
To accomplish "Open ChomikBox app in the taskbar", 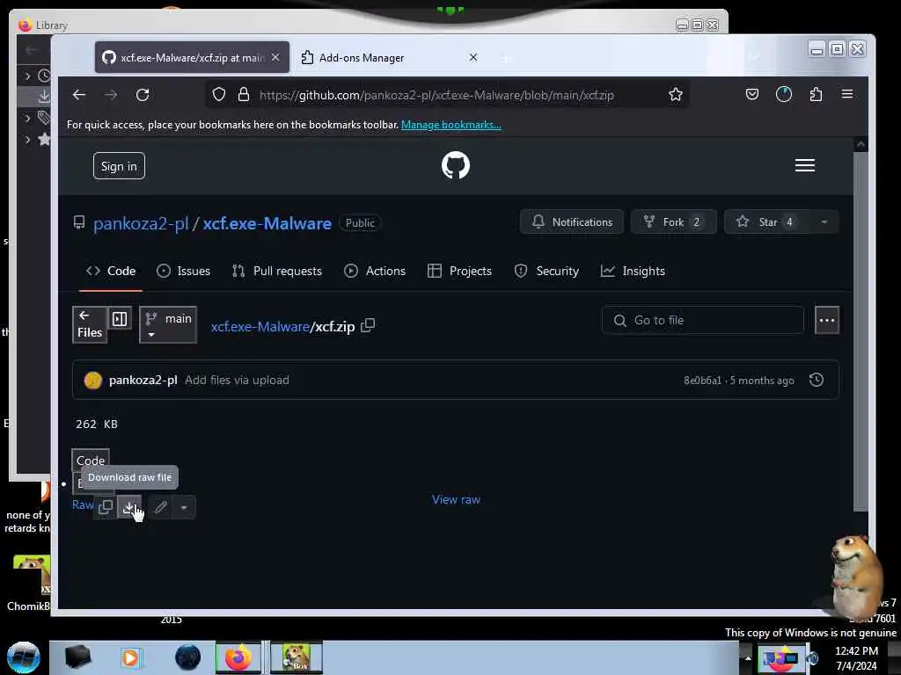I will click(297, 657).
